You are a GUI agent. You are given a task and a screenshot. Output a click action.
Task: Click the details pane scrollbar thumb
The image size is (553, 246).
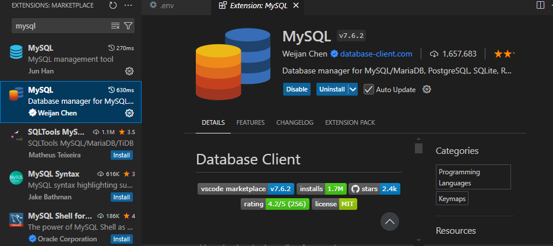[418, 148]
